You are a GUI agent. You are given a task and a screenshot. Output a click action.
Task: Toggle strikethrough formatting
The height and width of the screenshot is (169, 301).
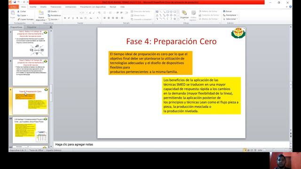[81, 18]
